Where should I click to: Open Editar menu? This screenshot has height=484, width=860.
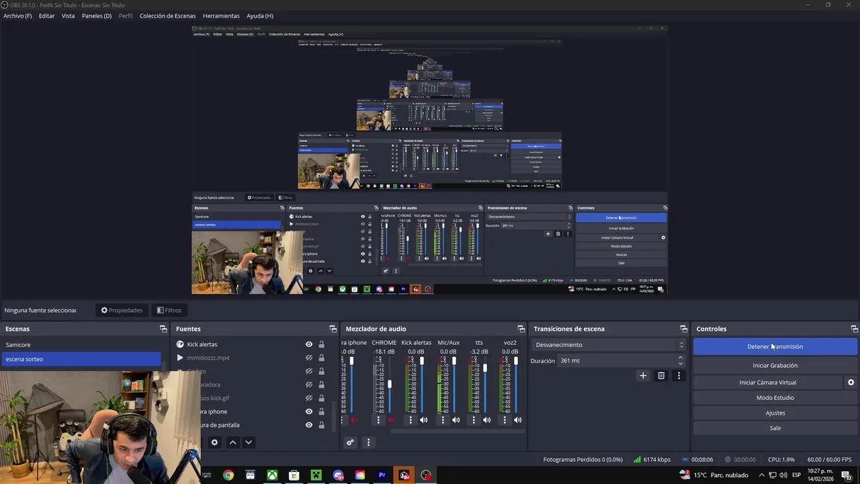pos(46,15)
